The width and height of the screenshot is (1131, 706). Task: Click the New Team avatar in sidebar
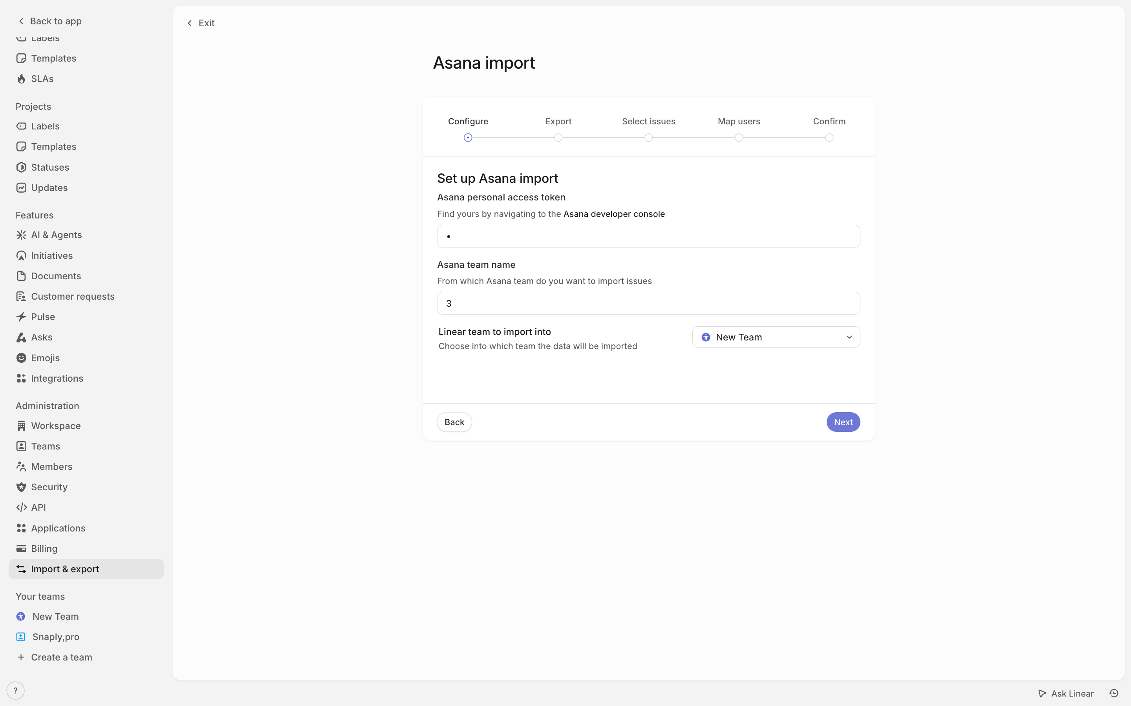point(20,616)
